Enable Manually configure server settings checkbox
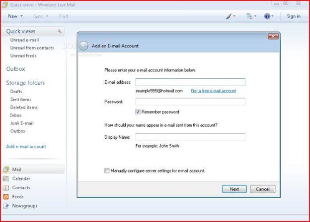 click(x=107, y=170)
